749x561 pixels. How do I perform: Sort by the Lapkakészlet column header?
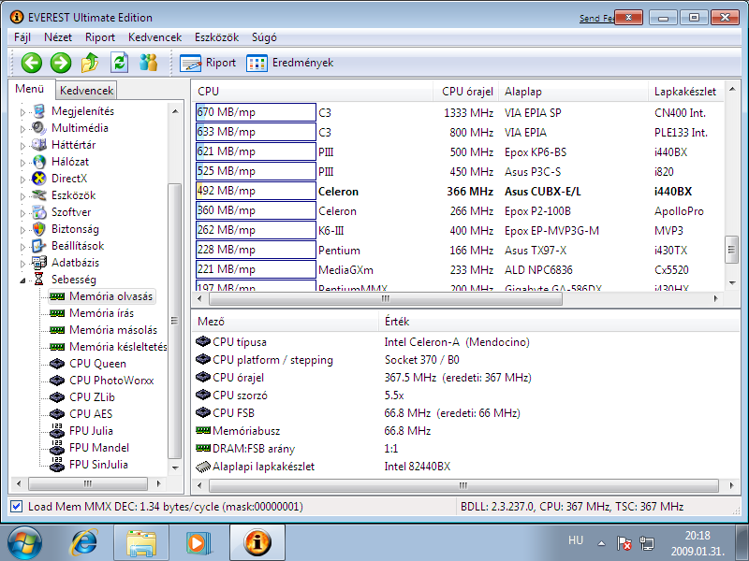tap(686, 91)
